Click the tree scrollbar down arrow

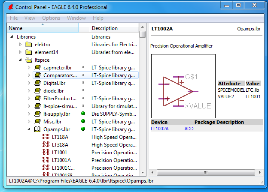[x=143, y=173]
